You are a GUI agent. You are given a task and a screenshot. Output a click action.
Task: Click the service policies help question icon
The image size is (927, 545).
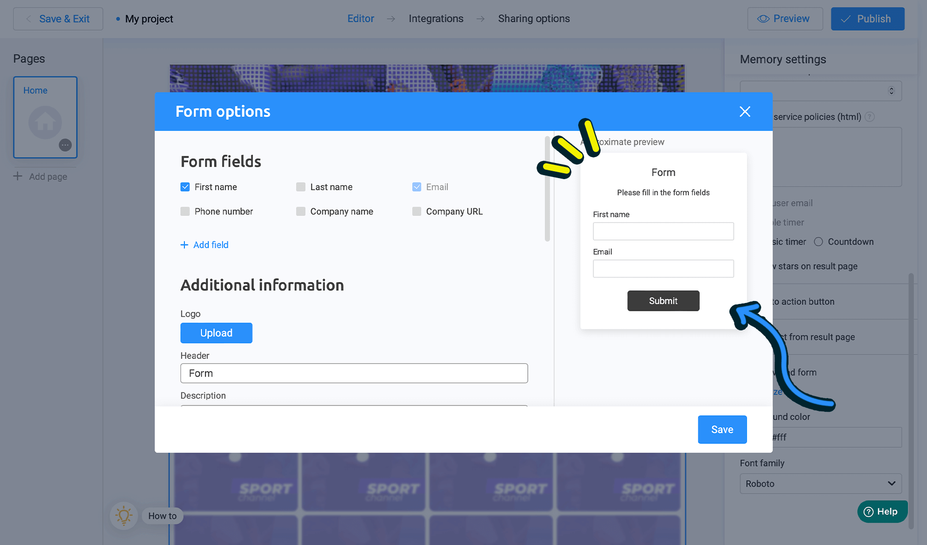[869, 117]
